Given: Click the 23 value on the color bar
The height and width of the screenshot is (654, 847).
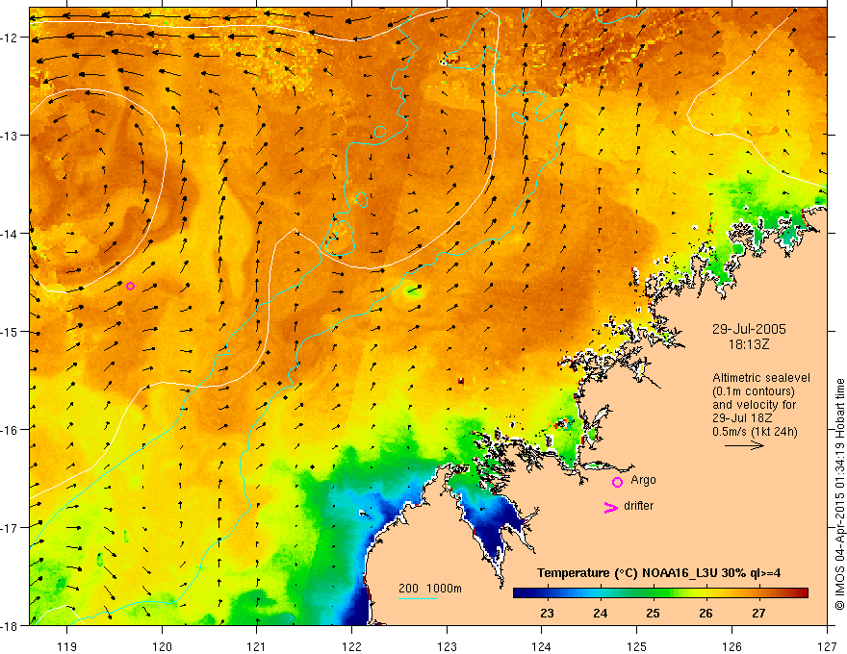Looking at the screenshot, I should click(547, 613).
